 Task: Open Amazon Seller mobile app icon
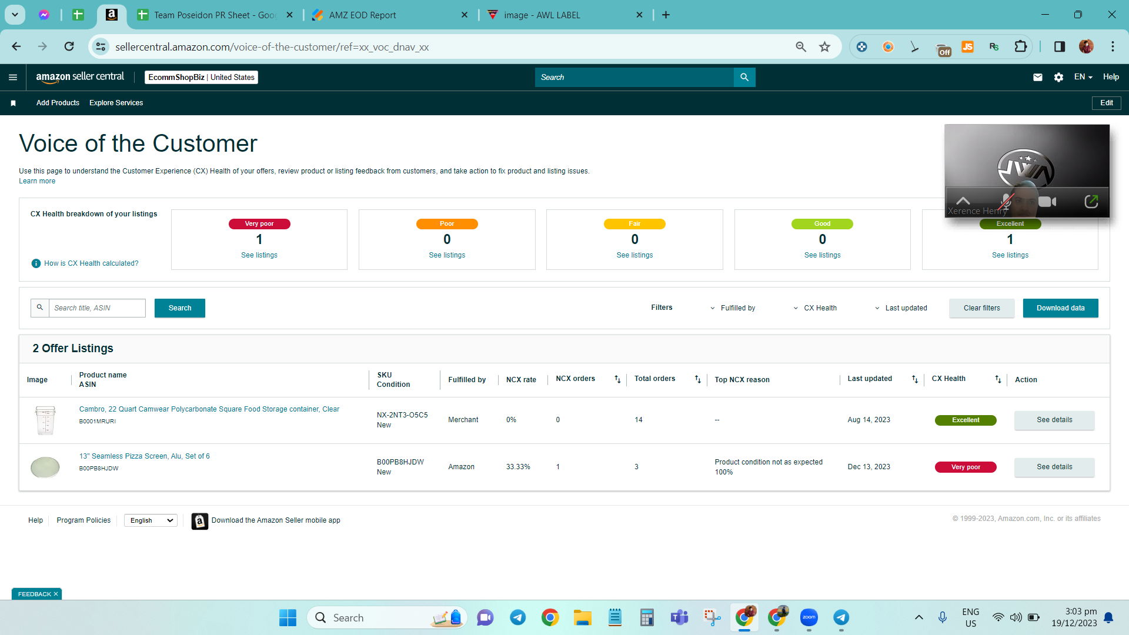(x=200, y=521)
